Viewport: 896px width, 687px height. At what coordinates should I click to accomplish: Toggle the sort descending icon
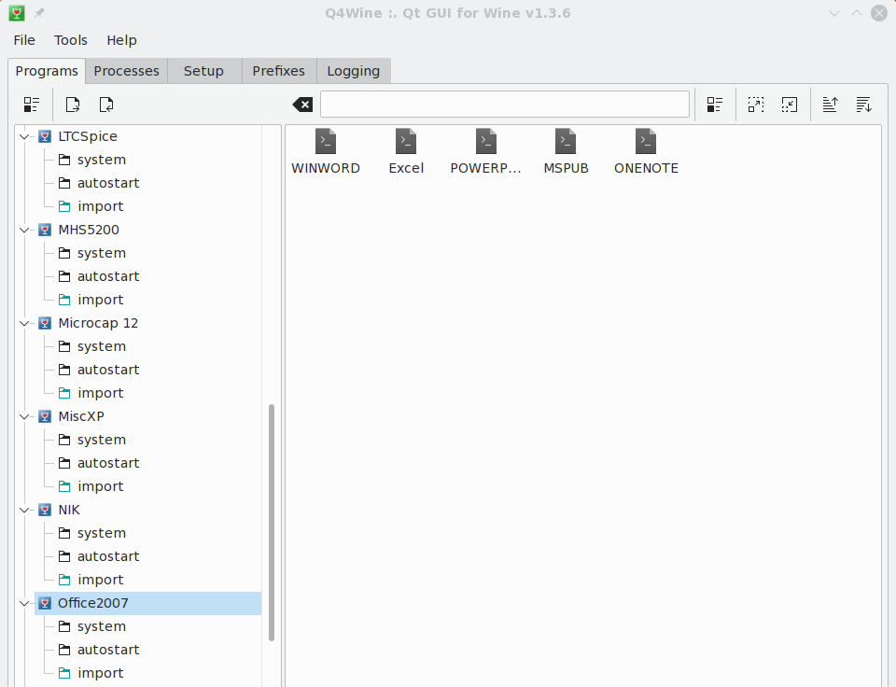[x=863, y=104]
